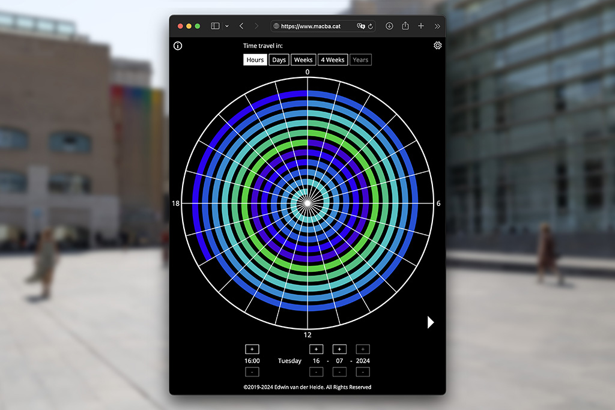Go forward in browser history
This screenshot has width=615, height=410.
(x=256, y=26)
